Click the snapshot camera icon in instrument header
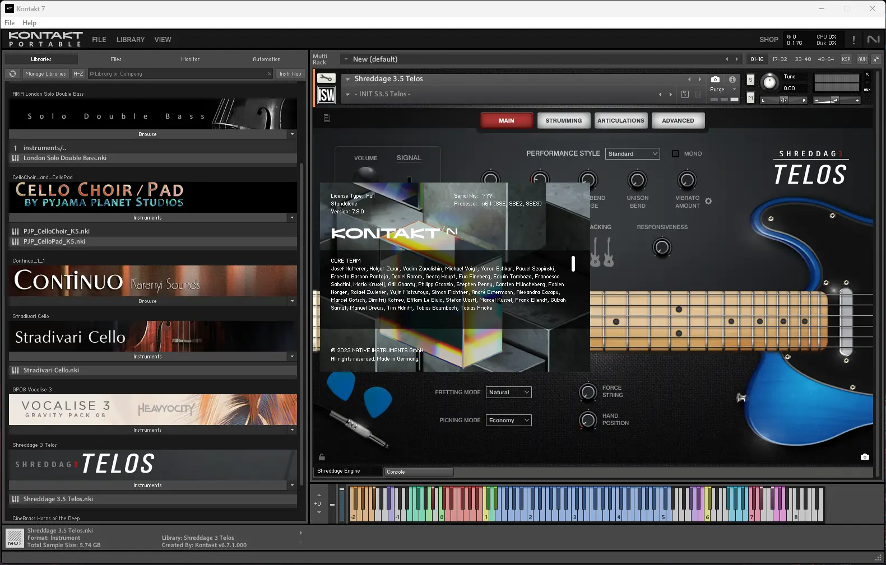Viewport: 886px width, 565px height. 715,80
